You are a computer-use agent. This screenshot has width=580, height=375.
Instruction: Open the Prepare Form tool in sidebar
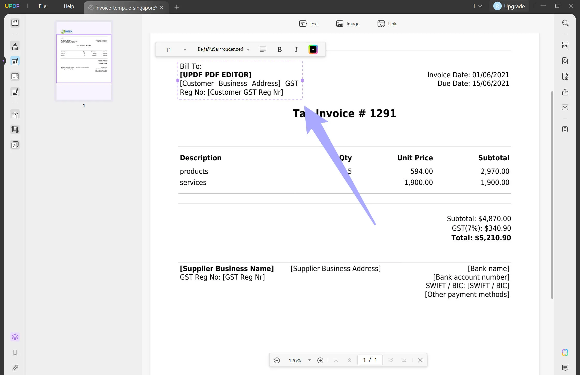pos(15,77)
